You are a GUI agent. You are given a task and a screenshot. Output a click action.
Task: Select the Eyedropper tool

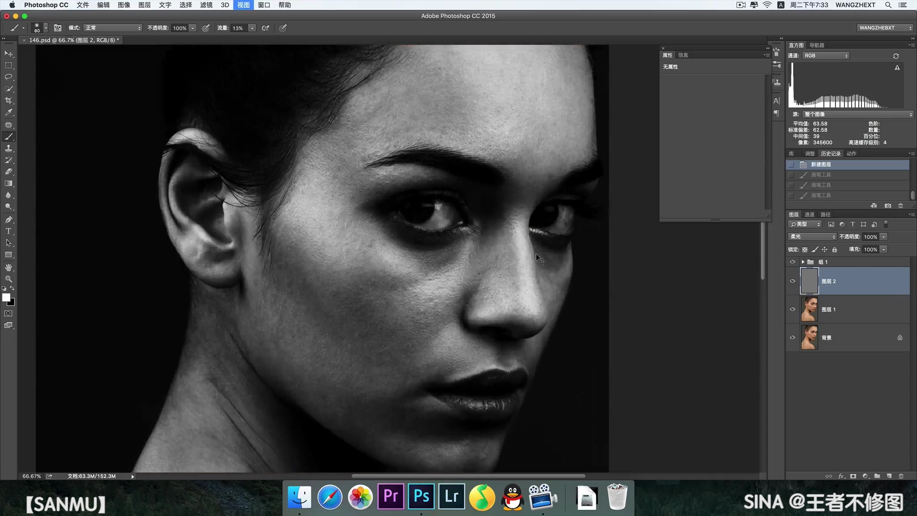click(x=9, y=112)
